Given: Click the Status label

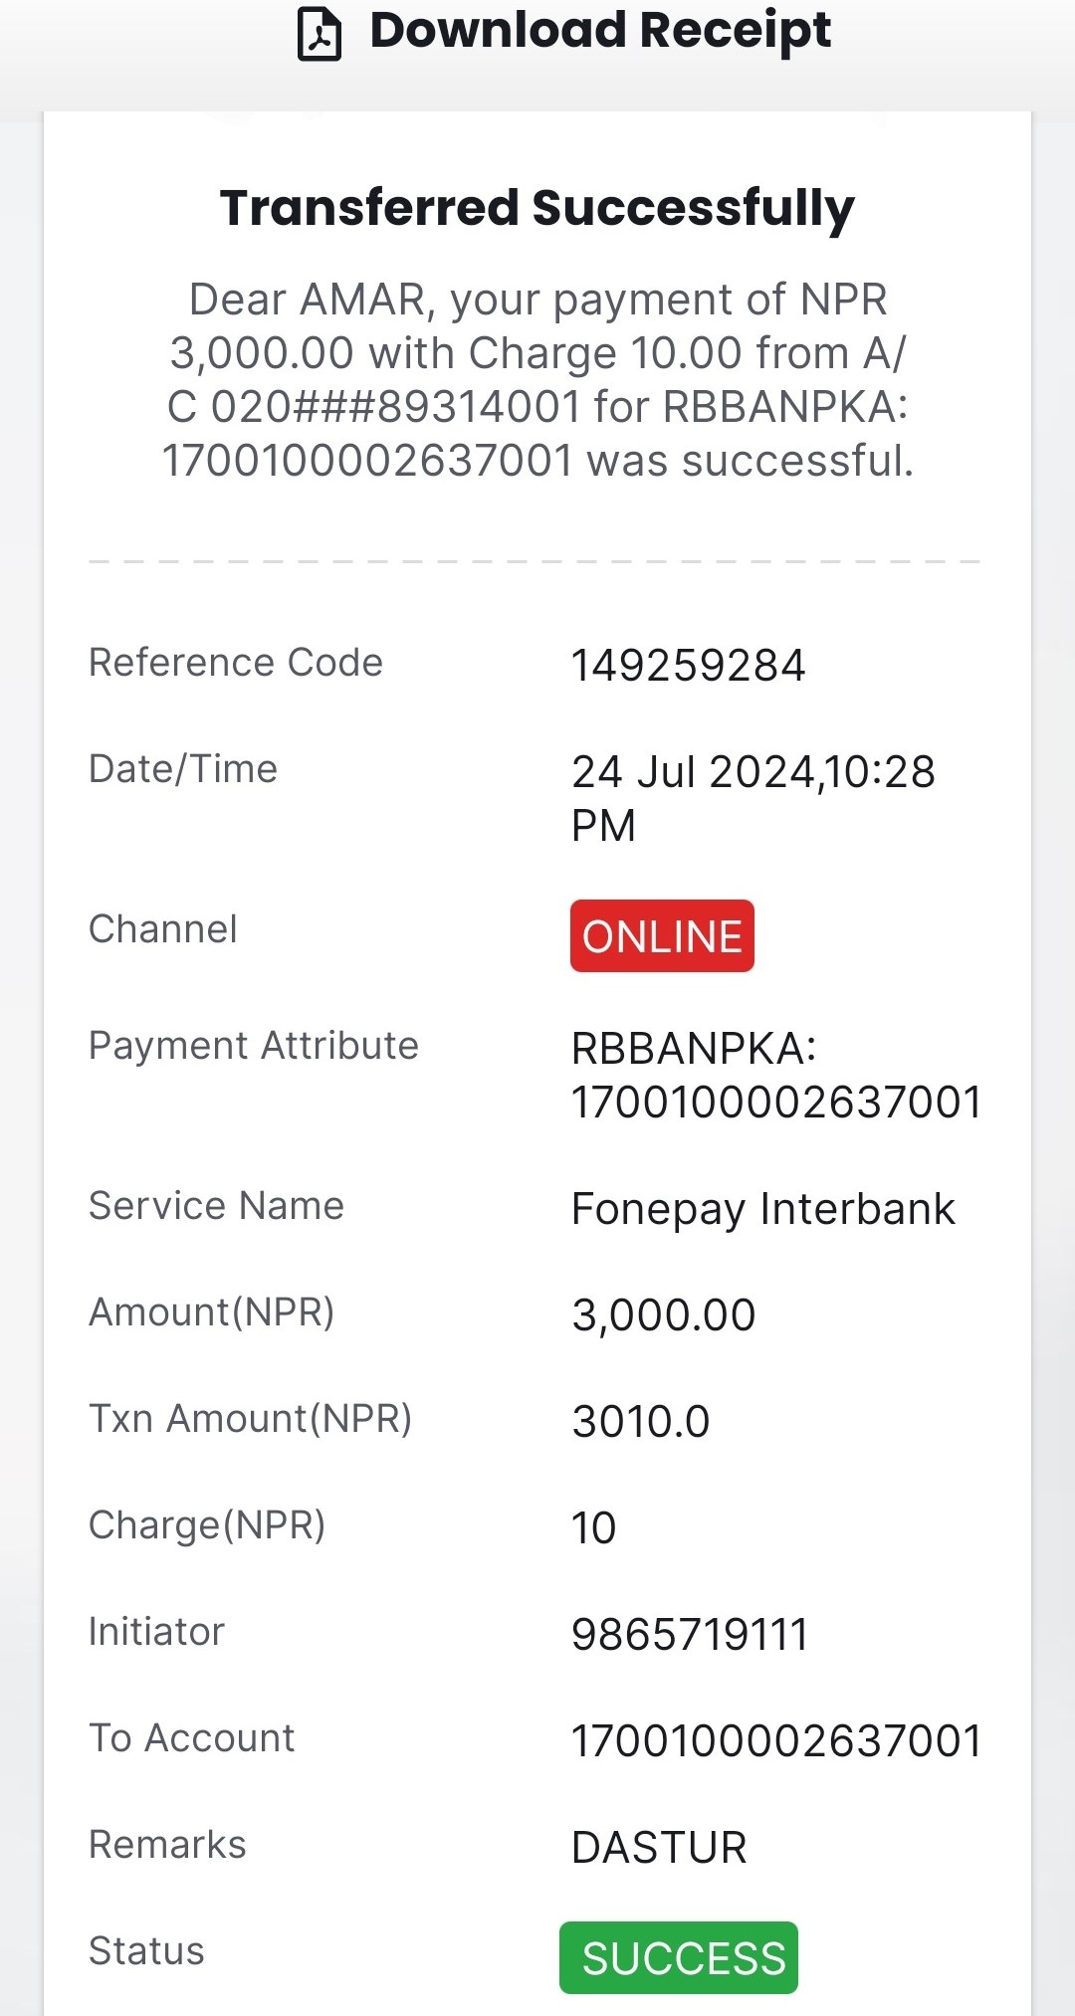Looking at the screenshot, I should pyautogui.click(x=146, y=1951).
